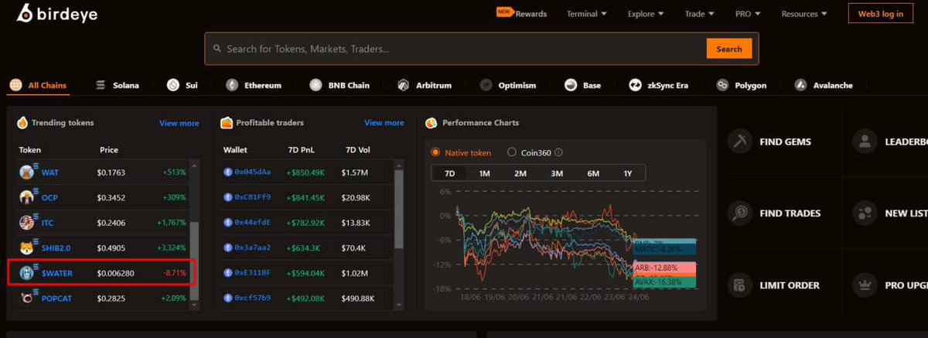
Task: Click the ITC token logo
Action: point(29,223)
